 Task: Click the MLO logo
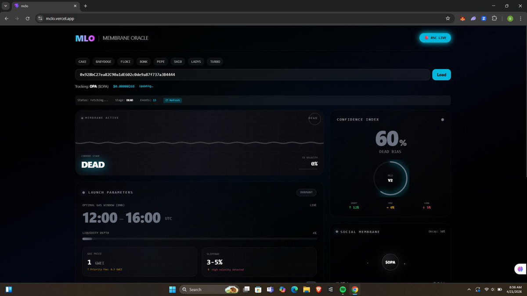85,38
